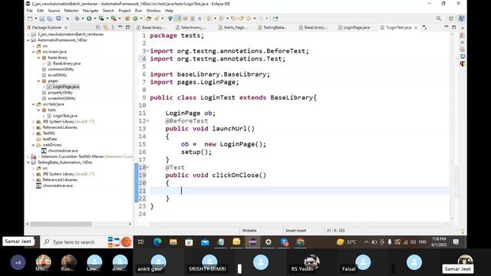Expand the JRE System Library [JavaSE-17] under TestNG
The image size is (491, 276).
click(x=34, y=121)
